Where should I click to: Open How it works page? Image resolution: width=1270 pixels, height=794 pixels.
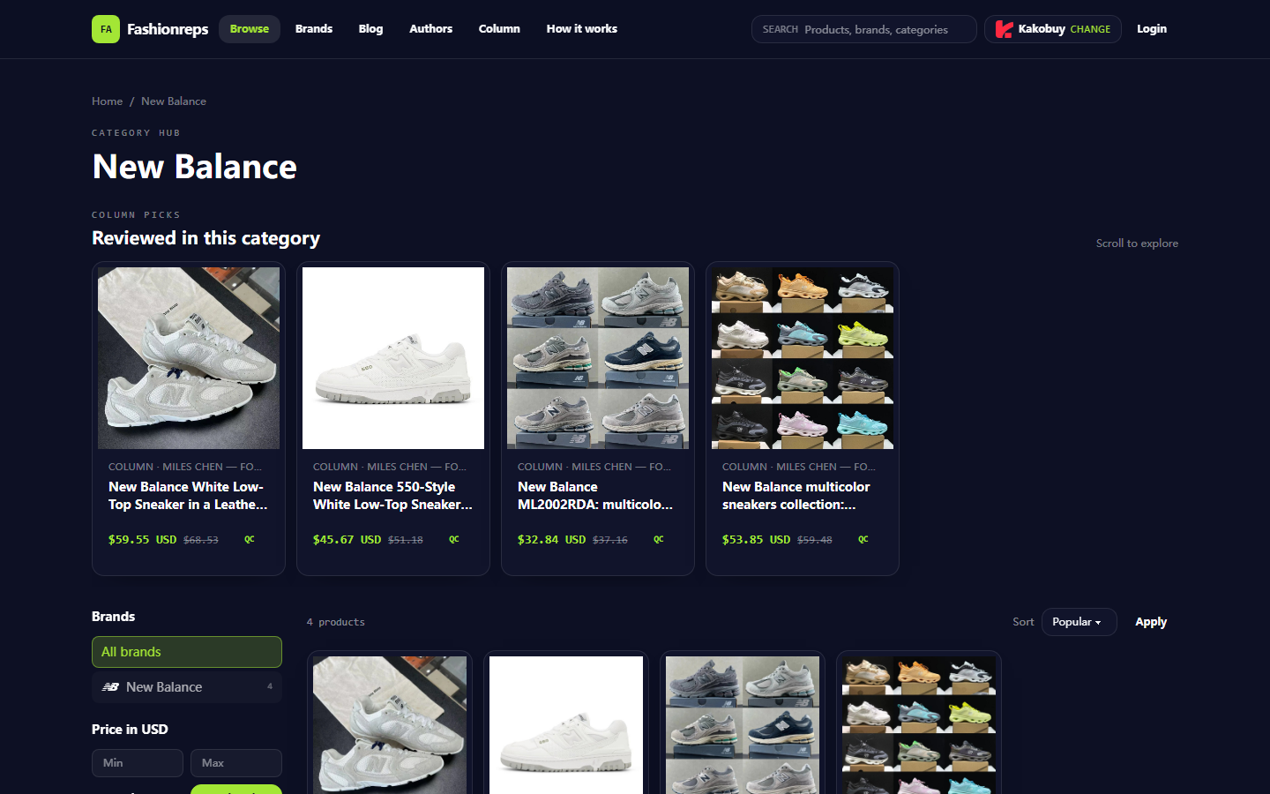pos(581,29)
